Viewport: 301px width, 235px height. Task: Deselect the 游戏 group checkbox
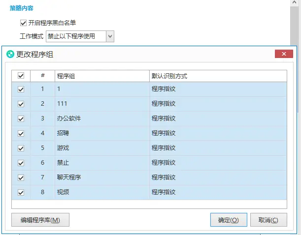(21, 148)
